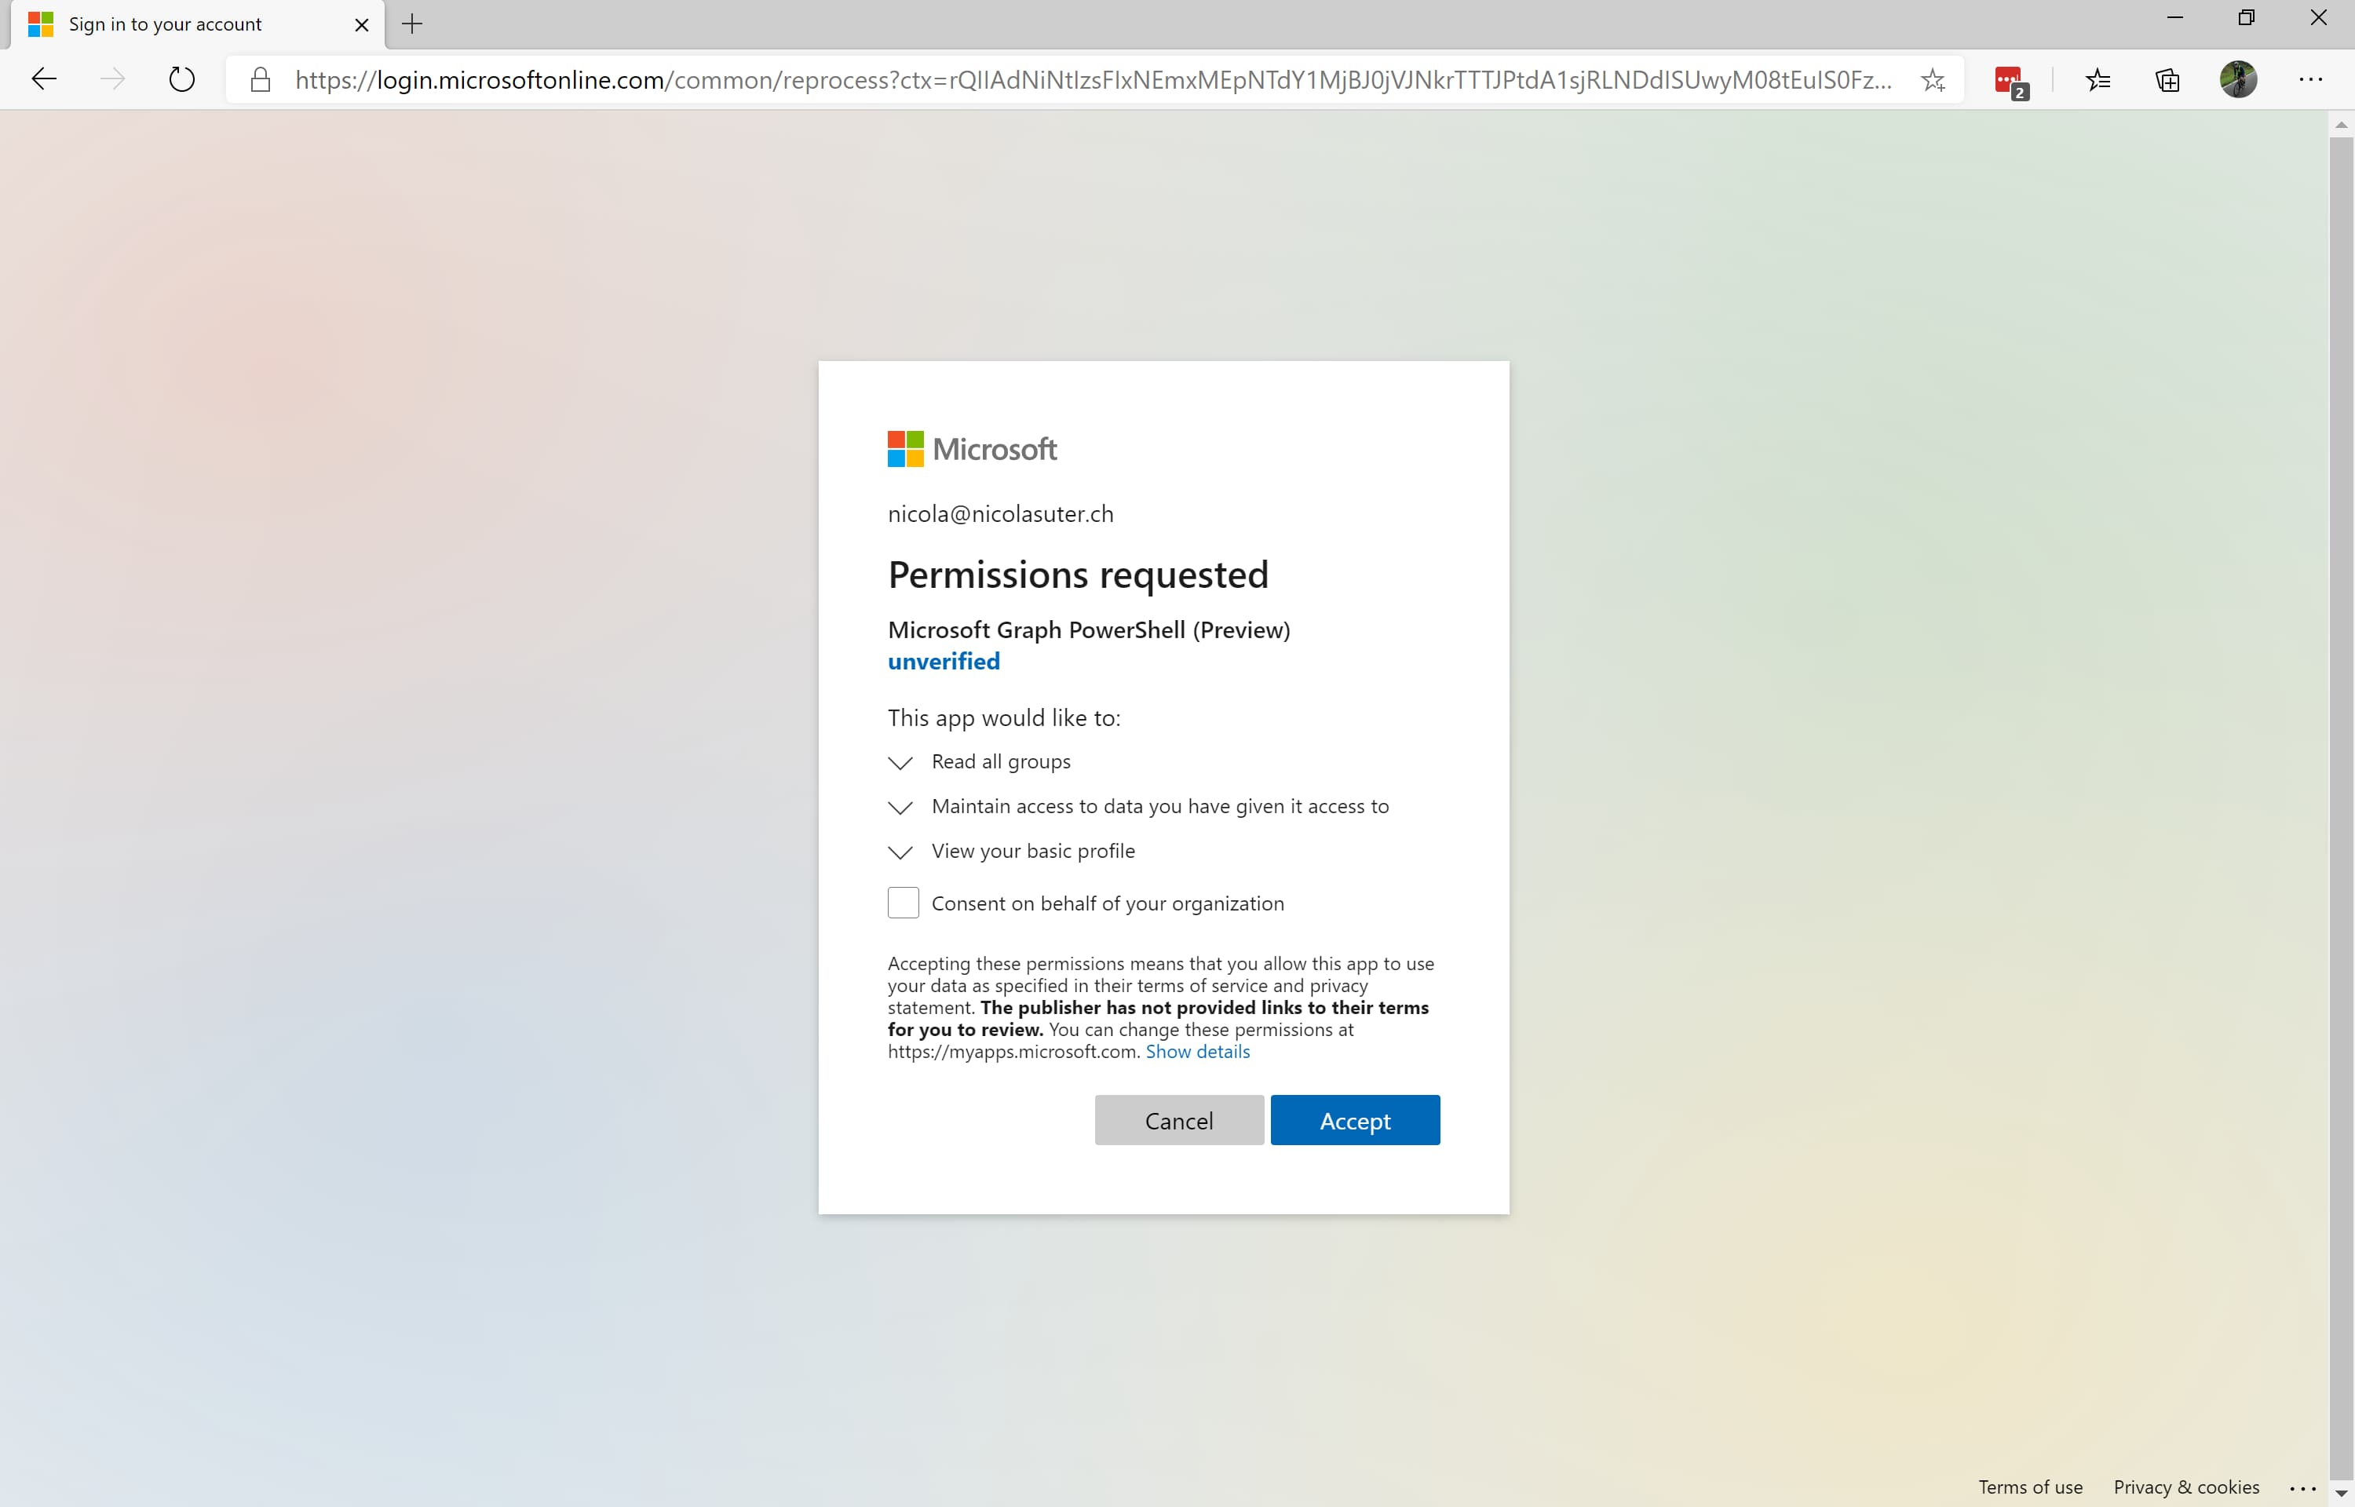Open a new browser tab
The width and height of the screenshot is (2355, 1507).
[x=413, y=24]
